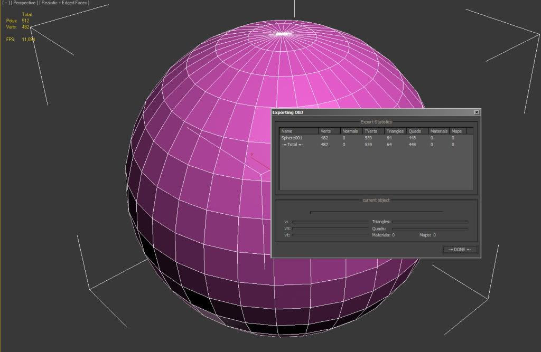
Task: Click the main current object progress bar
Action: tap(376, 211)
